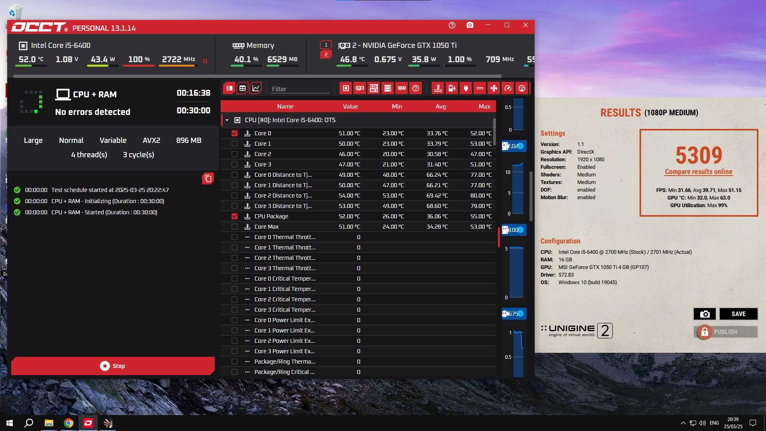Check Core 0 Distance to Tj checkbox
This screenshot has width=766, height=431.
coord(235,175)
